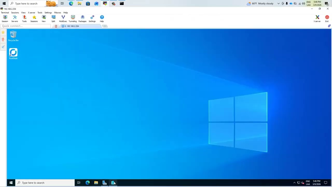Select the Recycle Bin on remote desktop

coord(13,36)
